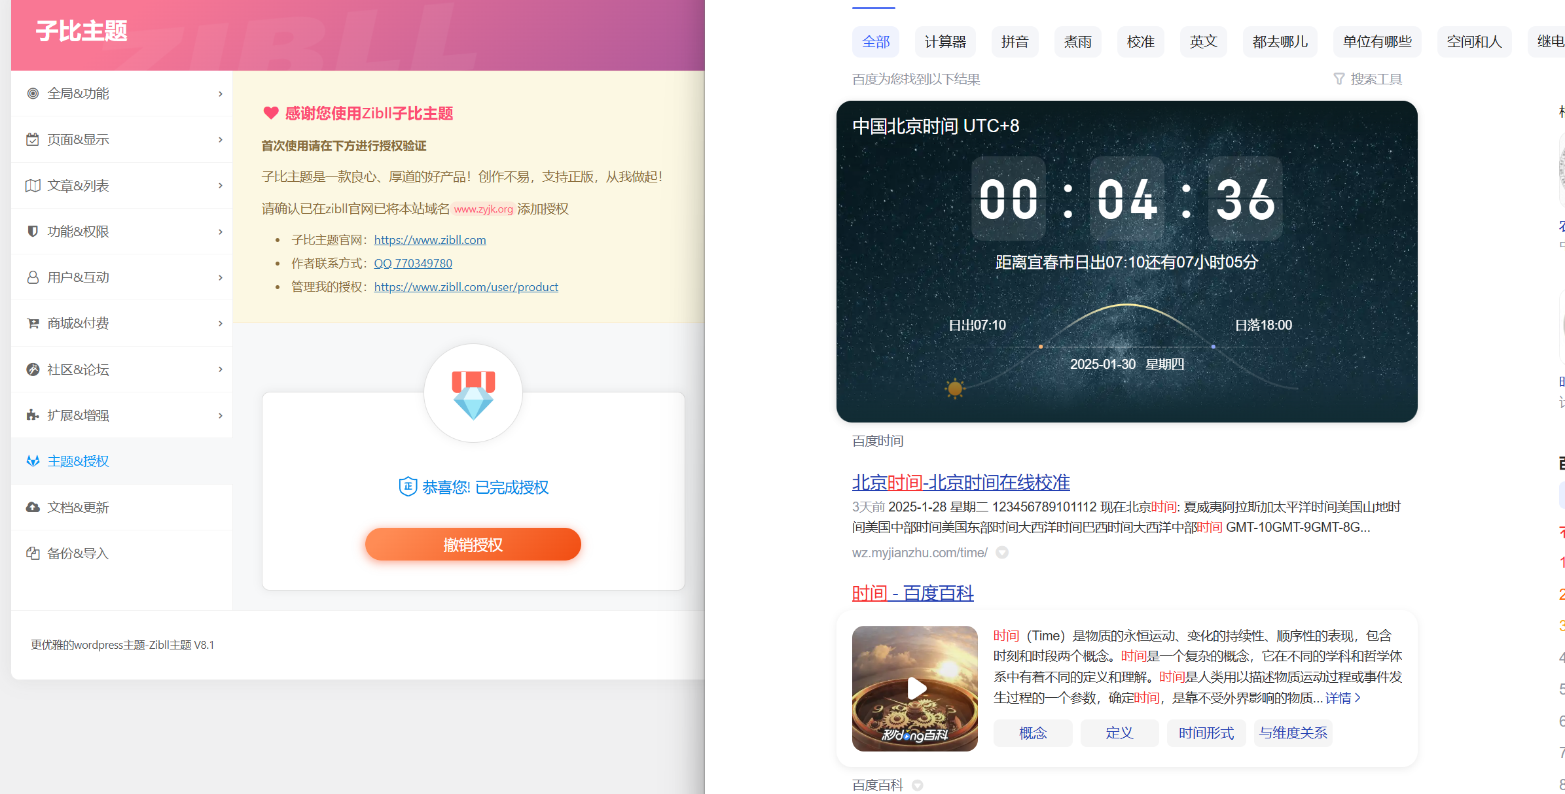
Task: Select the 煮雨 suggestion tab
Action: tap(1078, 42)
